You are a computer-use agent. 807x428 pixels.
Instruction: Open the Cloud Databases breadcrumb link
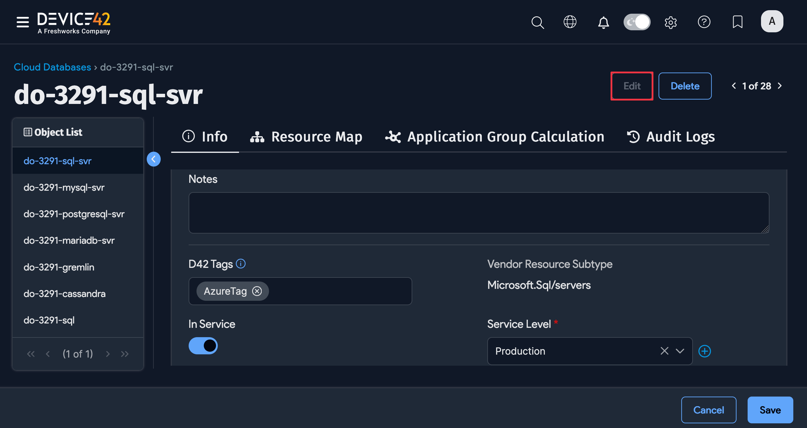tap(52, 67)
